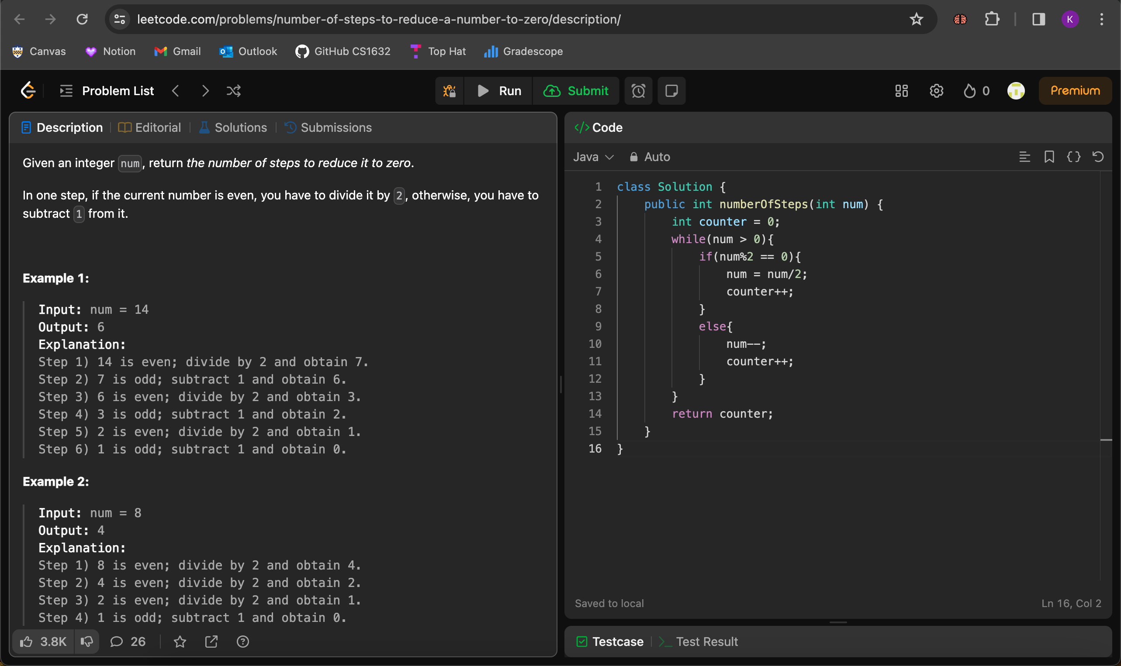Viewport: 1121px width, 666px height.
Task: Go to next problem chevron
Action: pyautogui.click(x=205, y=91)
